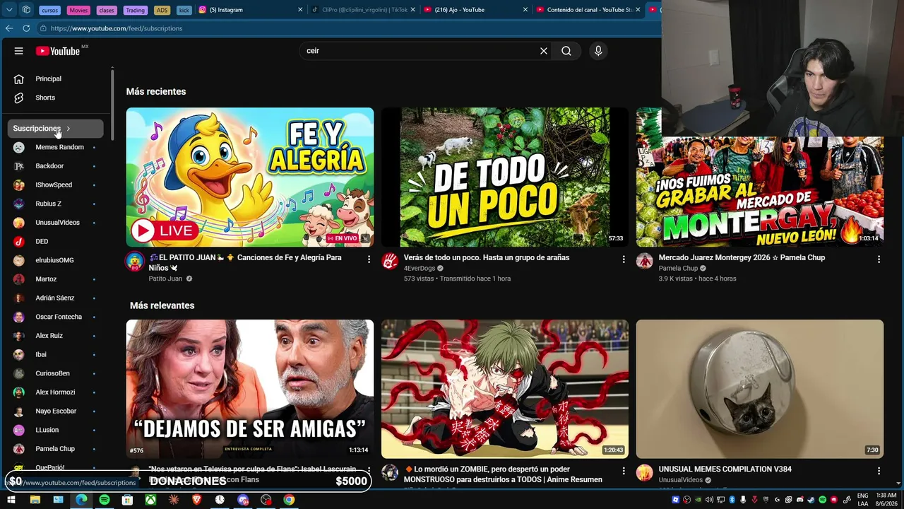Open the DED channel
Screen dimensions: 904x509
click(x=56, y=241)
